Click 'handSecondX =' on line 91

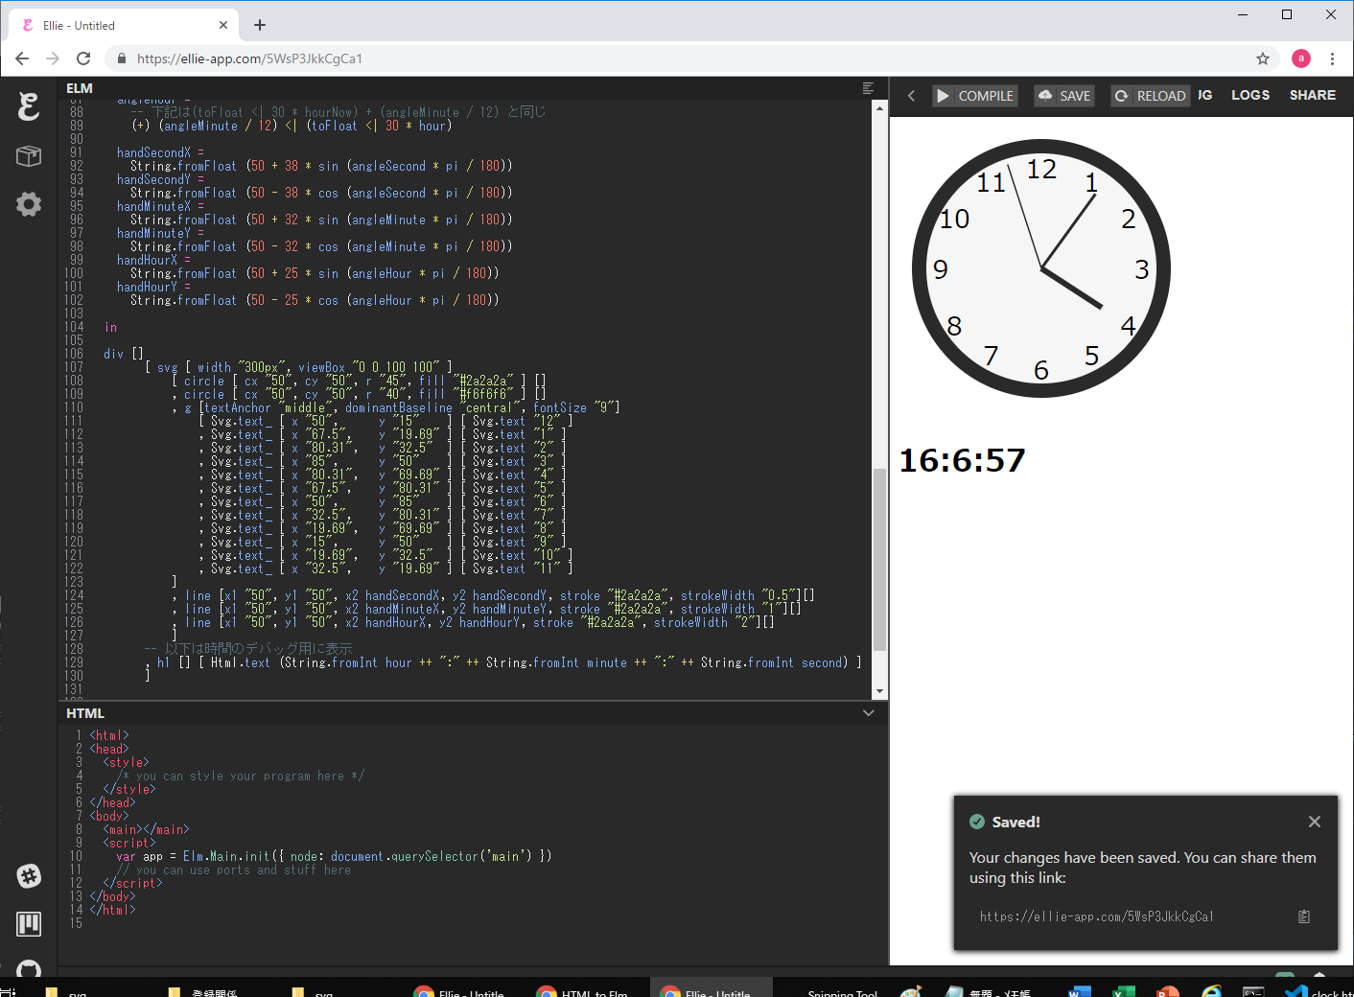pyautogui.click(x=160, y=152)
